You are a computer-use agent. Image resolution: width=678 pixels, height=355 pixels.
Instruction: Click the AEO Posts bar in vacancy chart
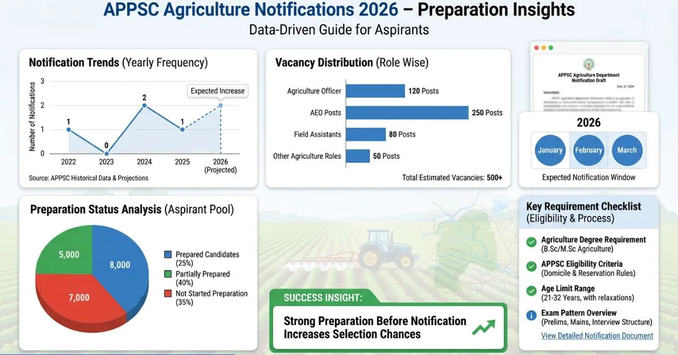coord(407,112)
